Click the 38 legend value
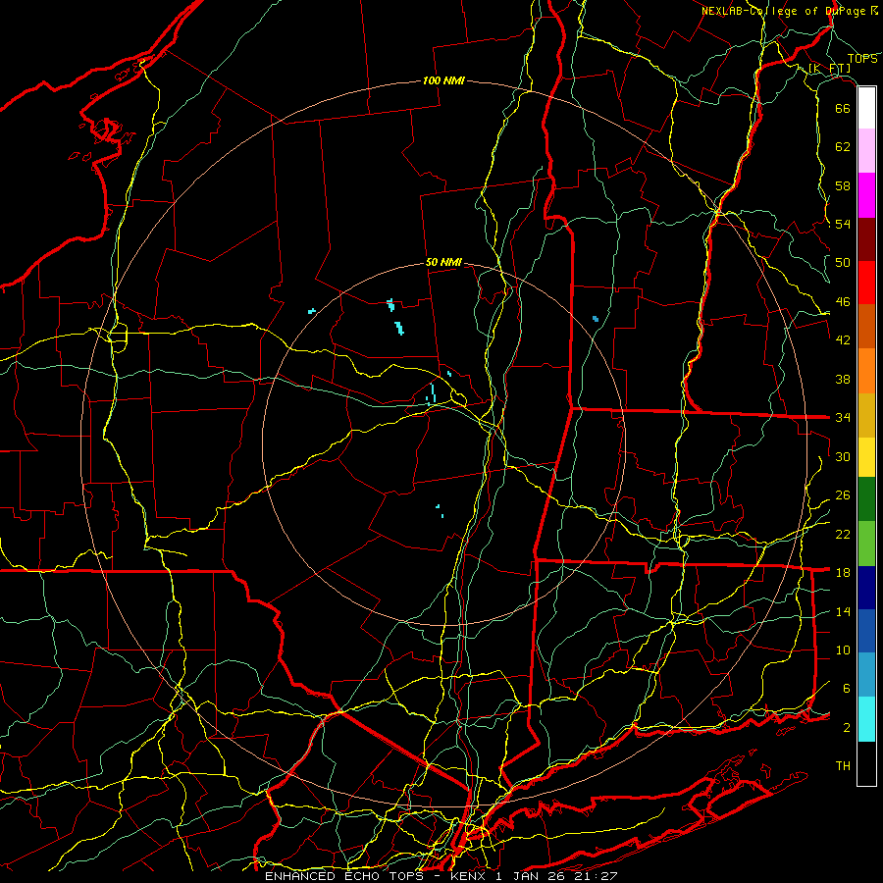This screenshot has height=883, width=883. click(843, 379)
